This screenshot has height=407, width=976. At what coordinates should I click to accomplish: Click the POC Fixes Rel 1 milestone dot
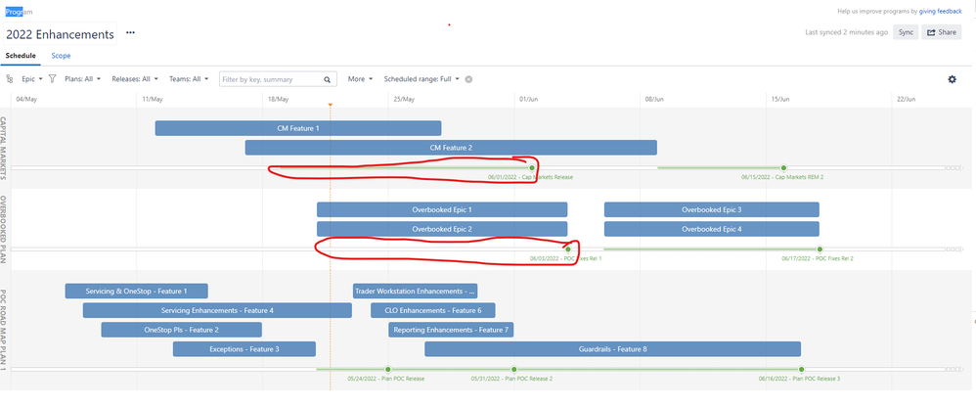click(567, 249)
